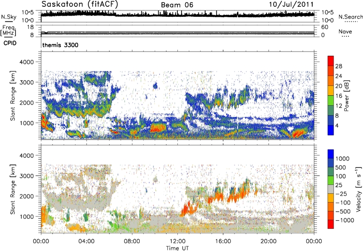Viewport: 363px width, 251px height.
Task: Click the '-100' velocity scale value
Action: (343, 203)
